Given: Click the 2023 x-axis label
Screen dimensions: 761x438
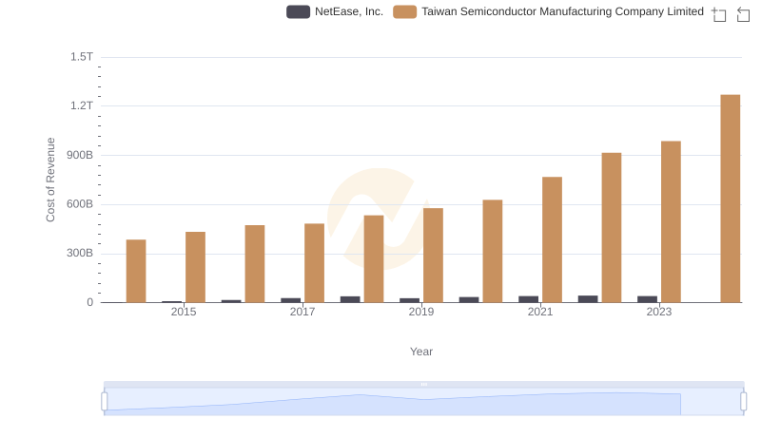Looking at the screenshot, I should click(x=659, y=312).
